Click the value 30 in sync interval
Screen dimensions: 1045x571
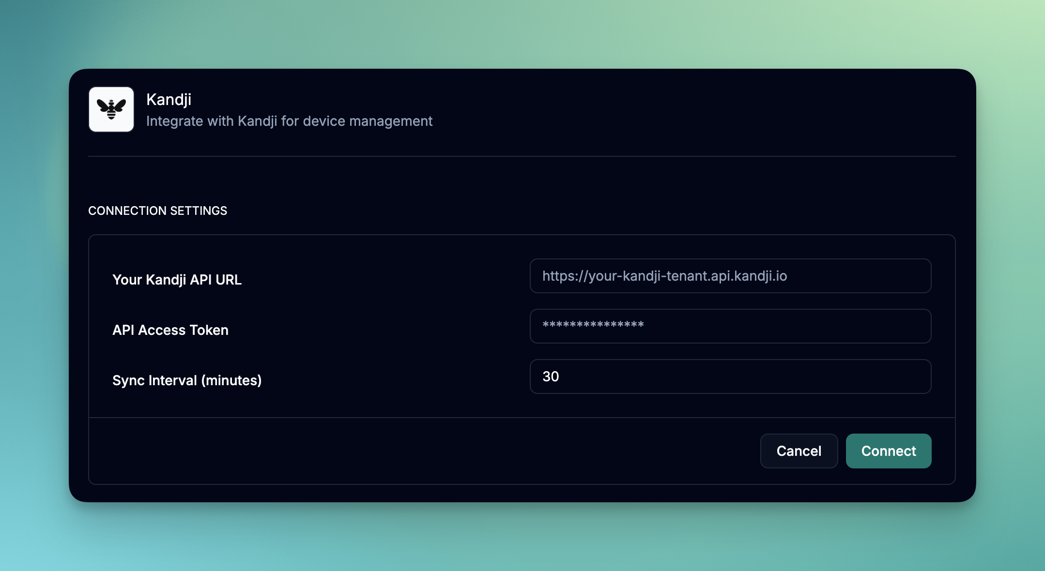click(x=551, y=376)
